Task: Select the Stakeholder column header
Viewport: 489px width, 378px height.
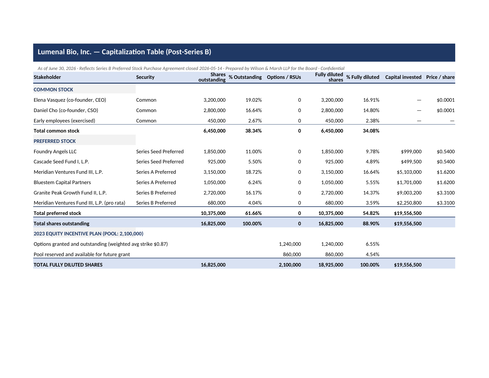Action: point(47,77)
